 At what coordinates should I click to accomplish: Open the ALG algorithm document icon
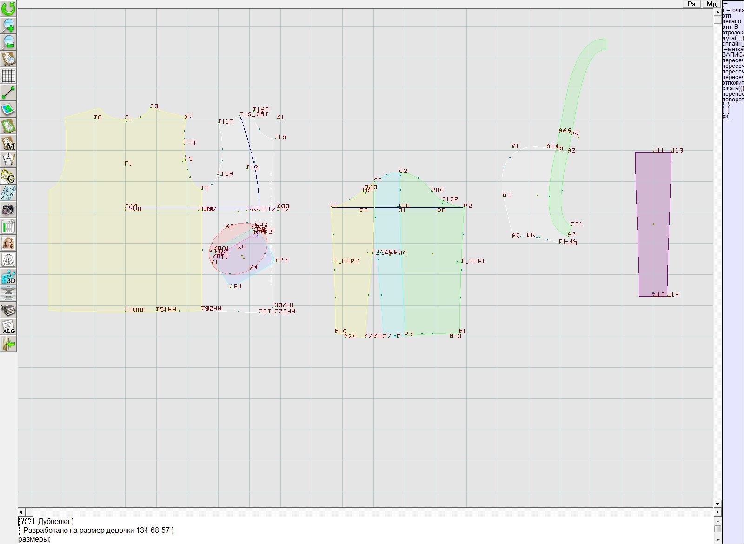click(8, 327)
